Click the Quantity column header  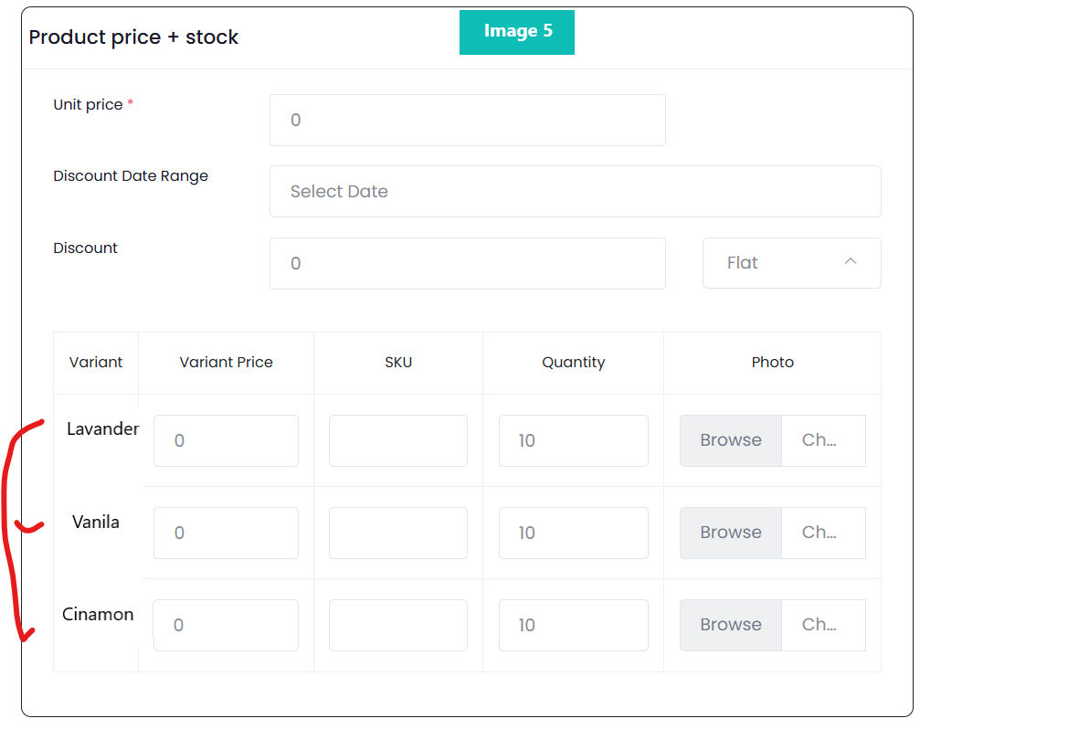574,363
